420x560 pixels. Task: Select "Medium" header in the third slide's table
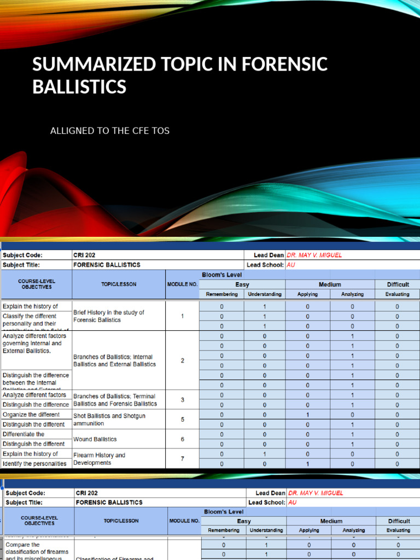(331, 521)
